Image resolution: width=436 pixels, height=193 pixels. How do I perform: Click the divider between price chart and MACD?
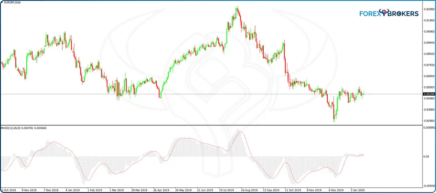point(210,125)
